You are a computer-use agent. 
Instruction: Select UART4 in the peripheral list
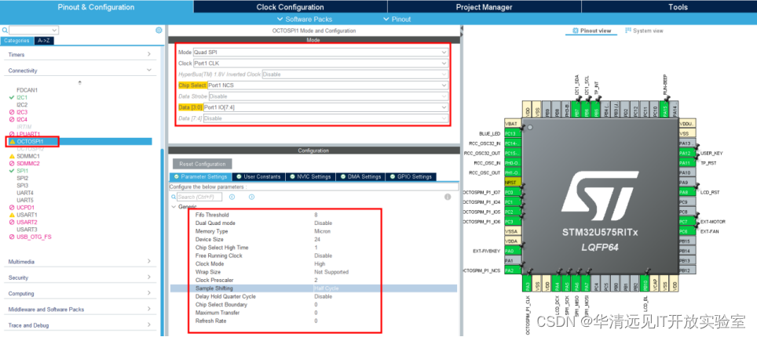(x=25, y=193)
